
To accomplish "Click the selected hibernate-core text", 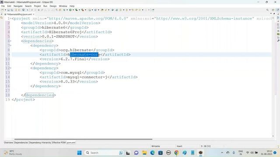I will coord(84,55).
